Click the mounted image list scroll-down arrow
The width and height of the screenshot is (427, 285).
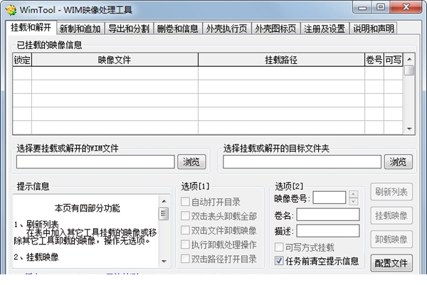[409, 129]
